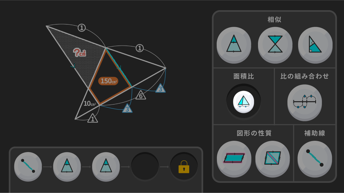Click the 150cm² area label

(108, 81)
